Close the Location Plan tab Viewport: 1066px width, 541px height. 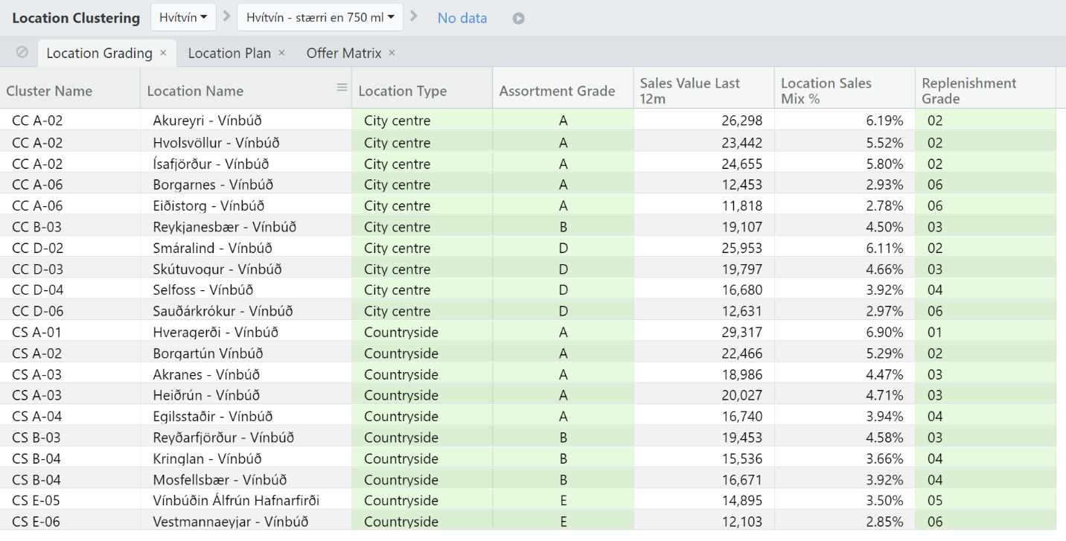coord(281,53)
